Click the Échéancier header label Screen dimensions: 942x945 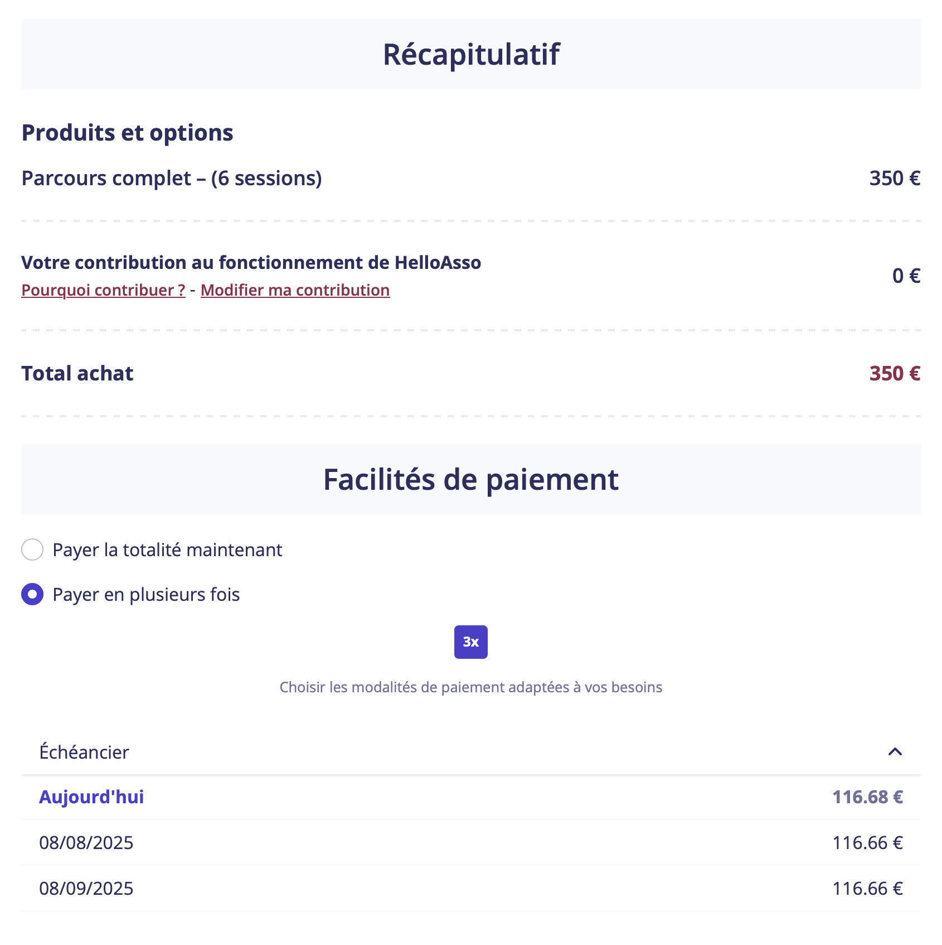tap(84, 752)
